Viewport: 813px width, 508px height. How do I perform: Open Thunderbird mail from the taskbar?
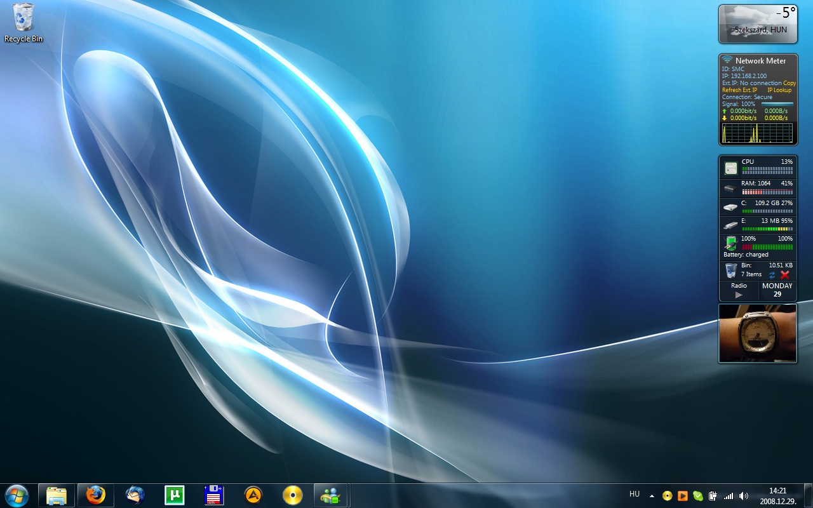tap(135, 495)
